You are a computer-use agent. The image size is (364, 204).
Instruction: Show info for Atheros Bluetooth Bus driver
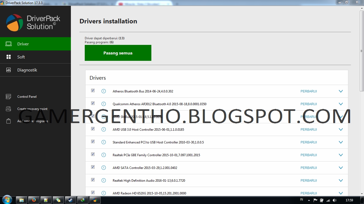pyautogui.click(x=104, y=91)
